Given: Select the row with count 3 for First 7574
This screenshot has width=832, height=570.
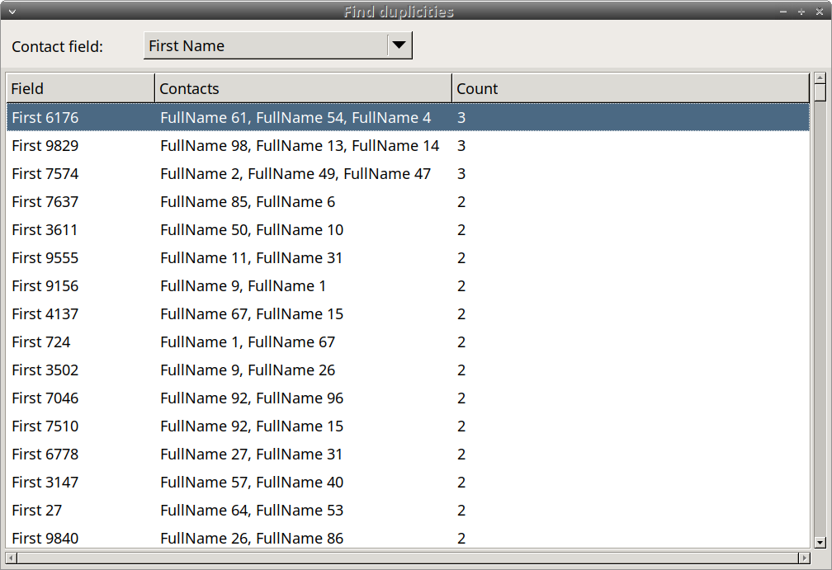Looking at the screenshot, I should point(248,173).
